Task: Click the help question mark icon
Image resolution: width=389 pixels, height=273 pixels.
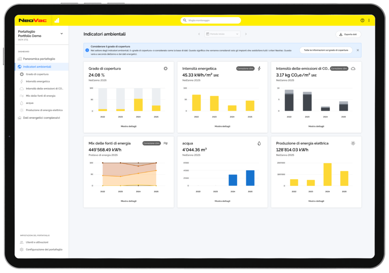Action: 362,20
